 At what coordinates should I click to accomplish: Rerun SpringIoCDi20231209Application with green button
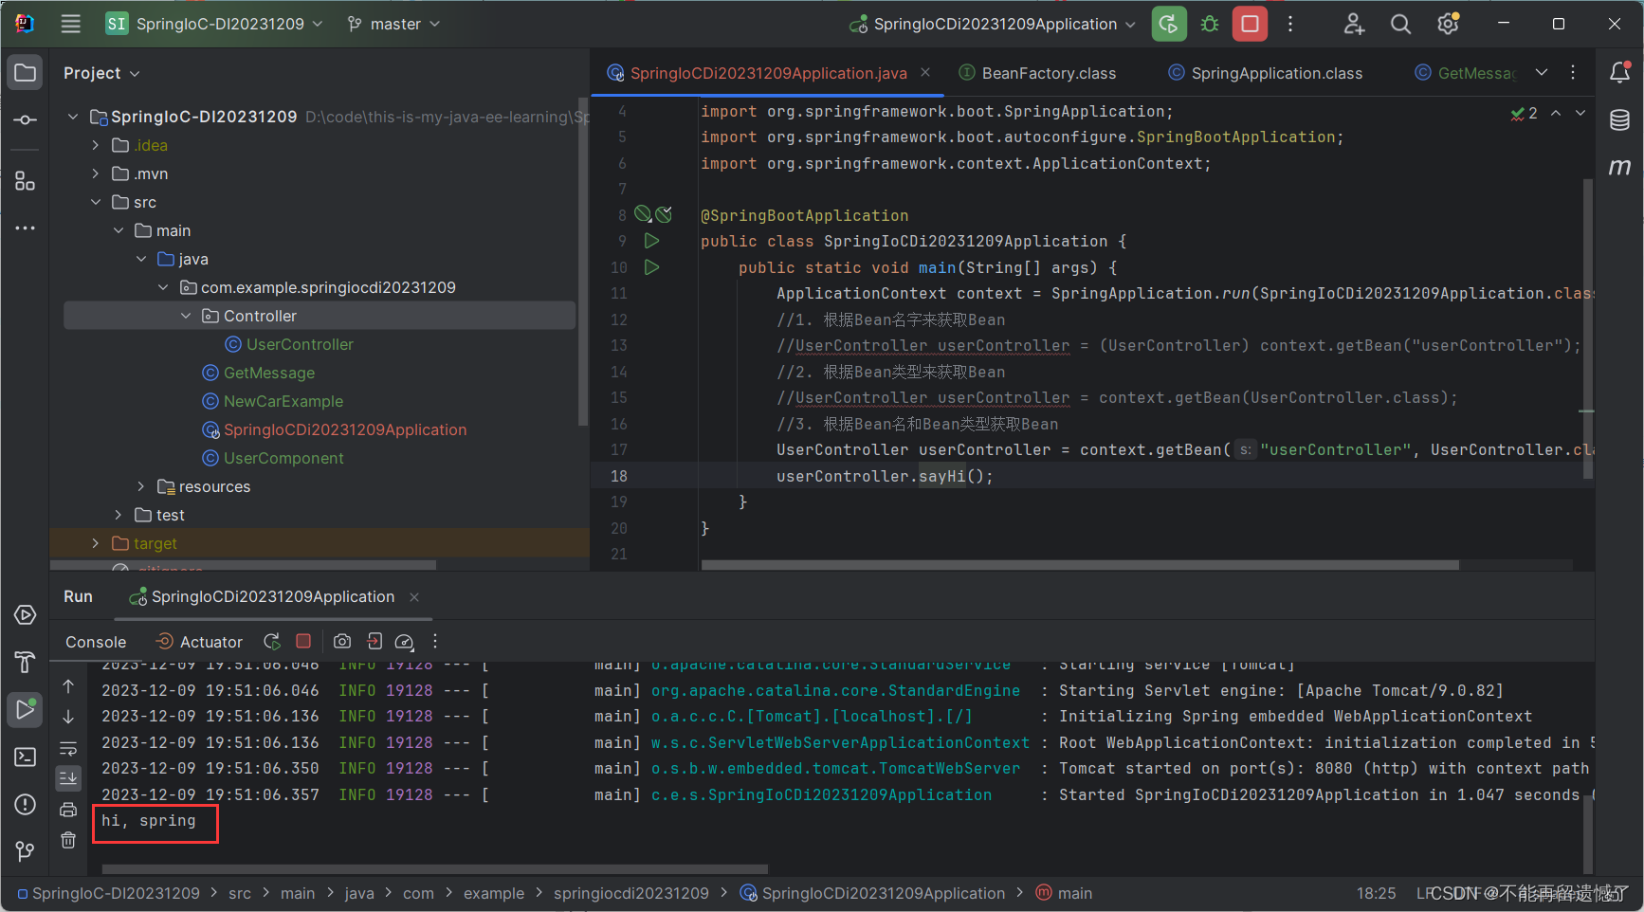tap(1169, 24)
